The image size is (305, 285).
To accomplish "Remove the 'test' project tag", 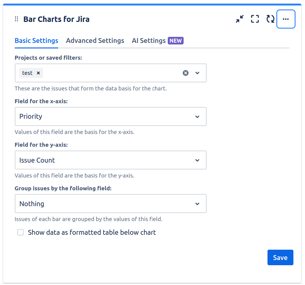I will click(x=38, y=73).
